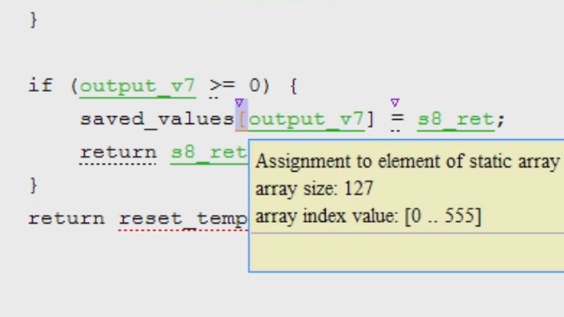Click the opening brace after the if condition

coord(293,86)
